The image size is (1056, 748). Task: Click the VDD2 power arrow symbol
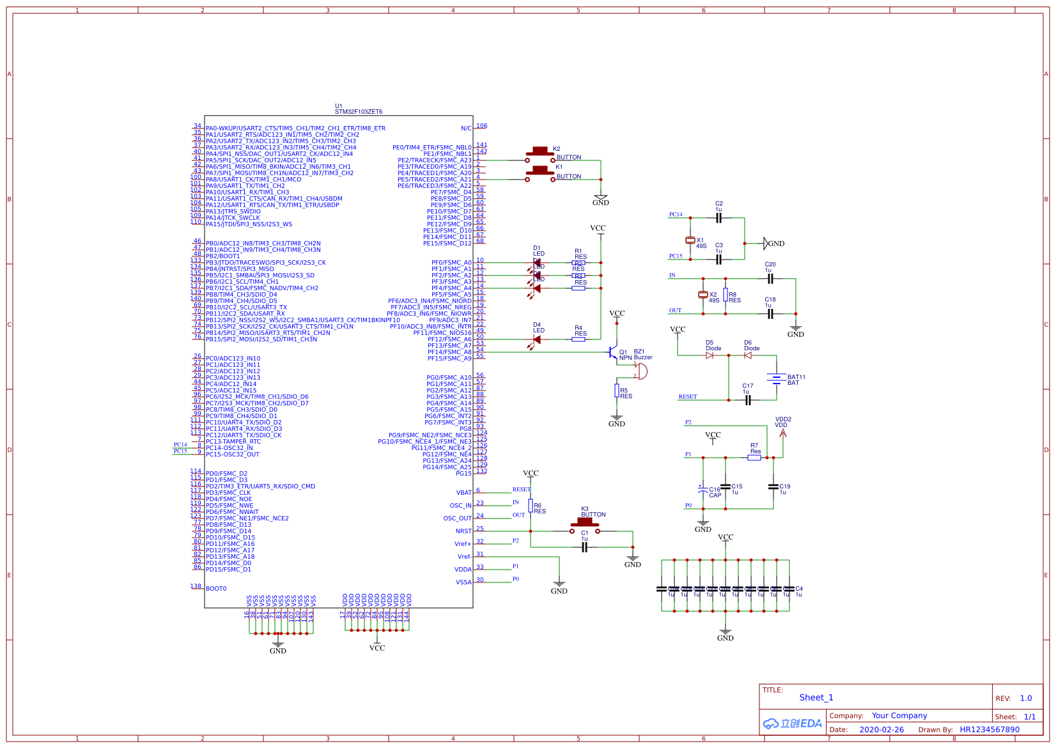coord(782,433)
